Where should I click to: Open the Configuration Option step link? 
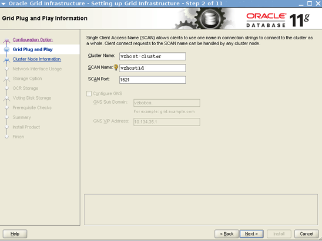click(33, 40)
